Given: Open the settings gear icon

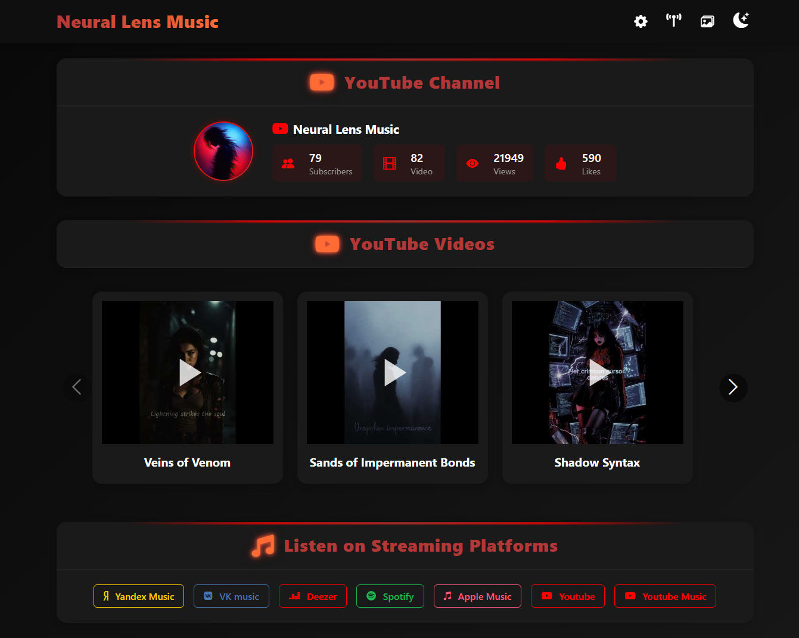Looking at the screenshot, I should point(641,21).
